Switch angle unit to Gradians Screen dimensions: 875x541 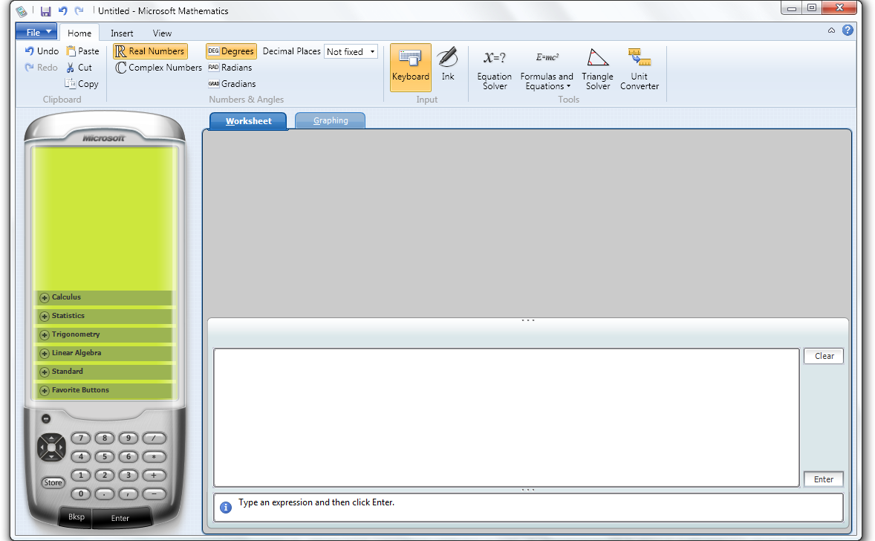[232, 84]
